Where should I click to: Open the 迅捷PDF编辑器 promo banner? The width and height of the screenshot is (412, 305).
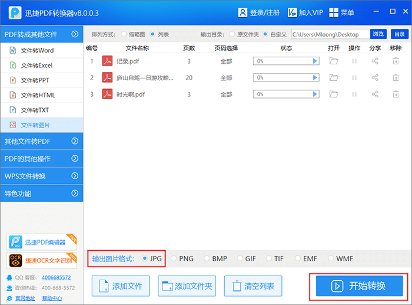coord(42,242)
